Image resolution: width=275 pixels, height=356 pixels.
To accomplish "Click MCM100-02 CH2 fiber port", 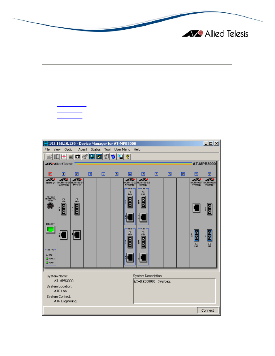I will pos(143,202).
